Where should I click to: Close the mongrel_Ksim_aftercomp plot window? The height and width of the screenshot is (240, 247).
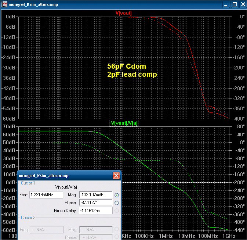243,4
